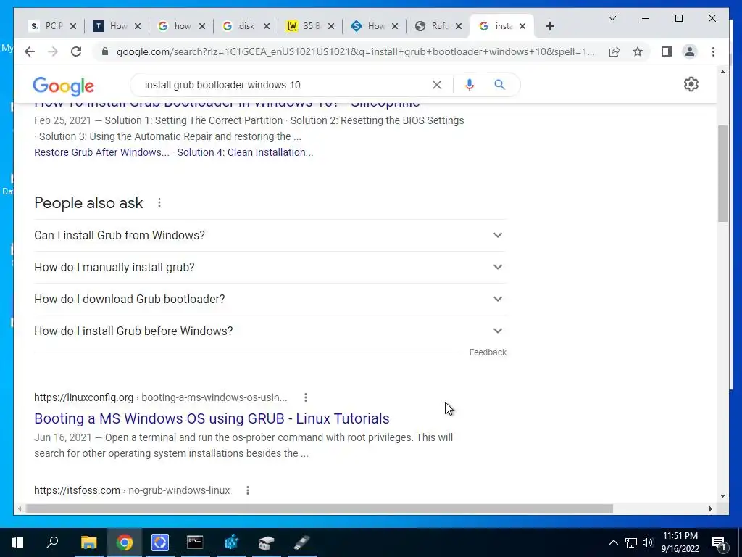Viewport: 742px width, 557px height.
Task: Open the itsfoss.com URL breadcrumb
Action: point(132,490)
